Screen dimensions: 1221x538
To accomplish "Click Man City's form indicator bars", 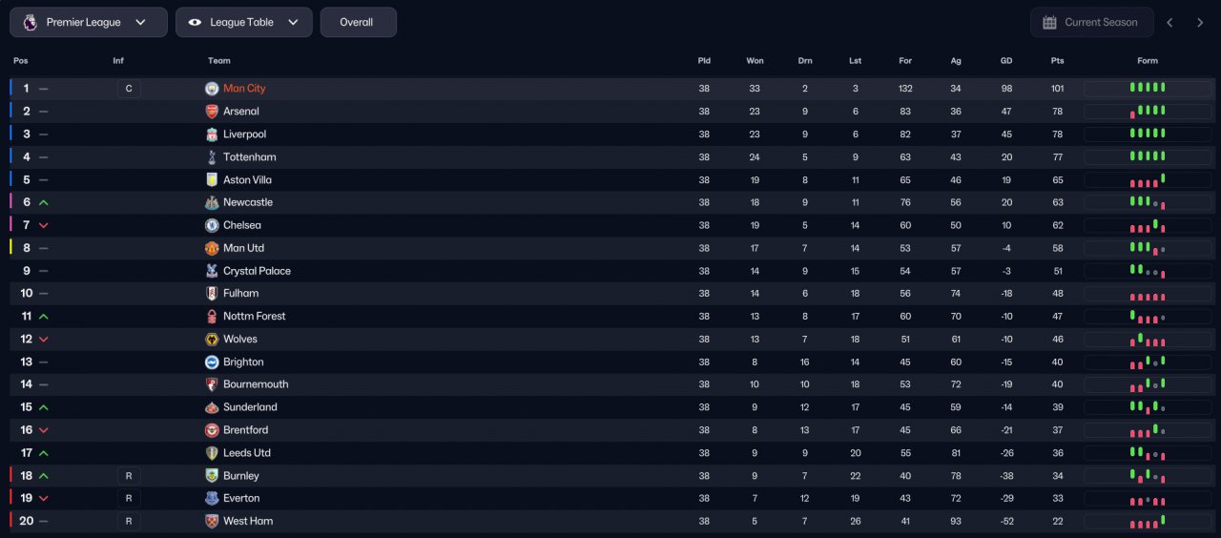I will click(x=1148, y=88).
